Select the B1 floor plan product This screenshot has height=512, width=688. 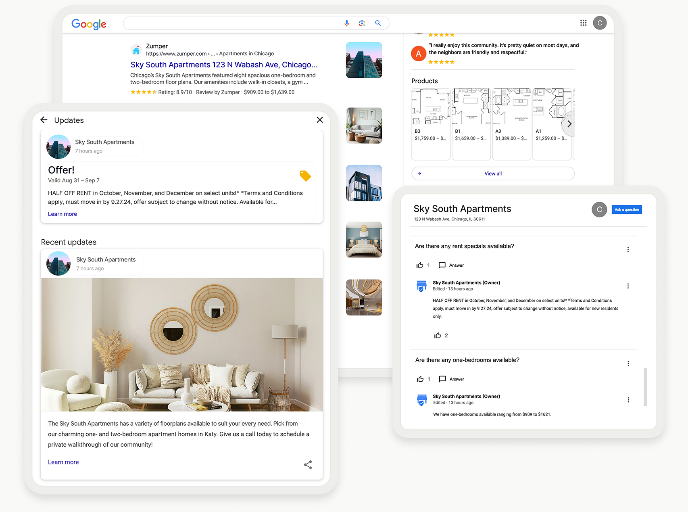click(471, 124)
